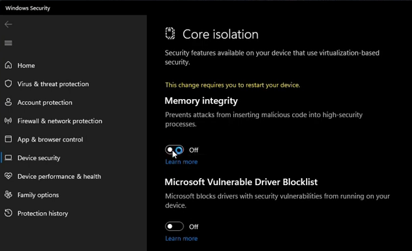Open Learn more under Driver Blocklist
Image resolution: width=412 pixels, height=251 pixels.
coord(181,239)
